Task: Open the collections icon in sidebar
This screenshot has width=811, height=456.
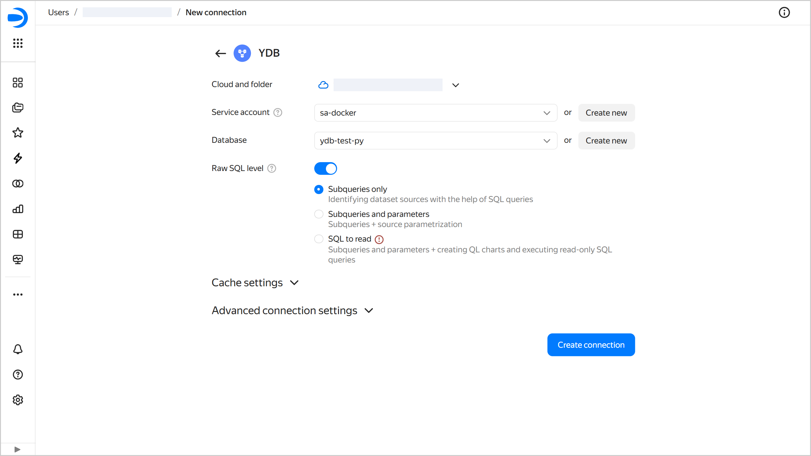Action: 18,108
